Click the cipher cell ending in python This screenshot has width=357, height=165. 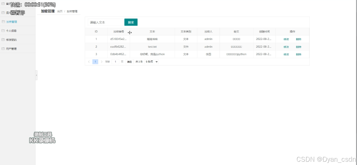(x=236, y=54)
